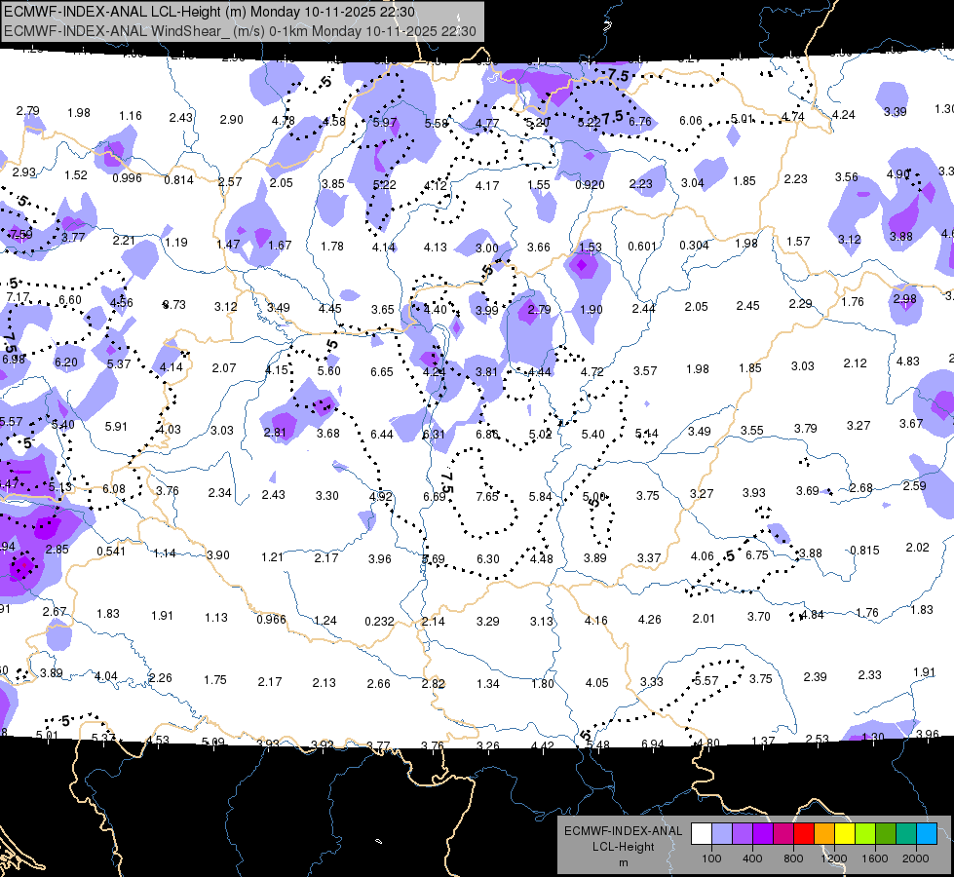954x877 pixels.
Task: Click the wind shear value '6.75'
Action: [x=757, y=555]
